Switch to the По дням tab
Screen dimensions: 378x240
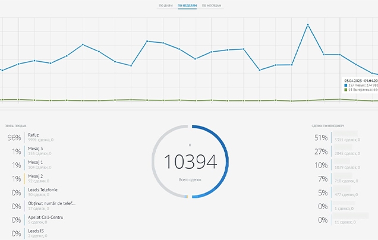point(165,5)
